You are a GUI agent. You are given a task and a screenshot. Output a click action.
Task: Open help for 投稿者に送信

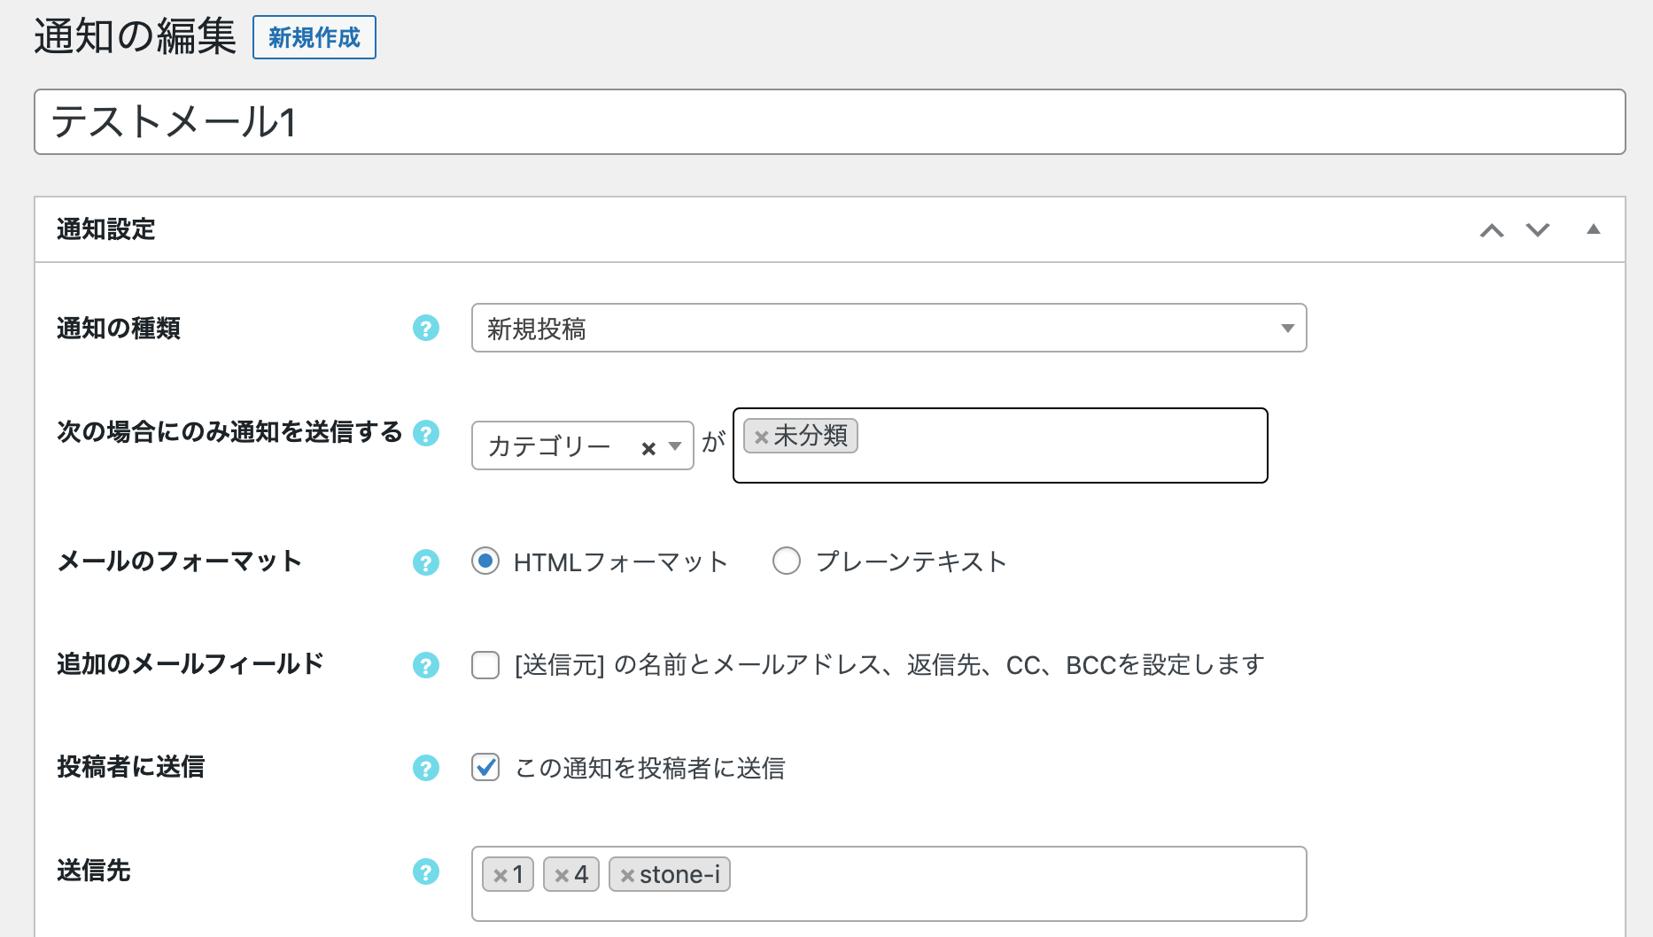426,768
